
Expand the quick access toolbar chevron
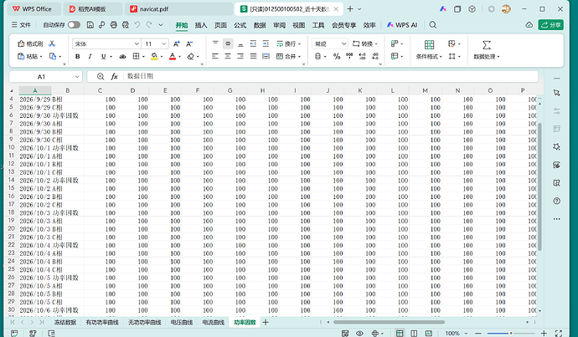point(161,24)
